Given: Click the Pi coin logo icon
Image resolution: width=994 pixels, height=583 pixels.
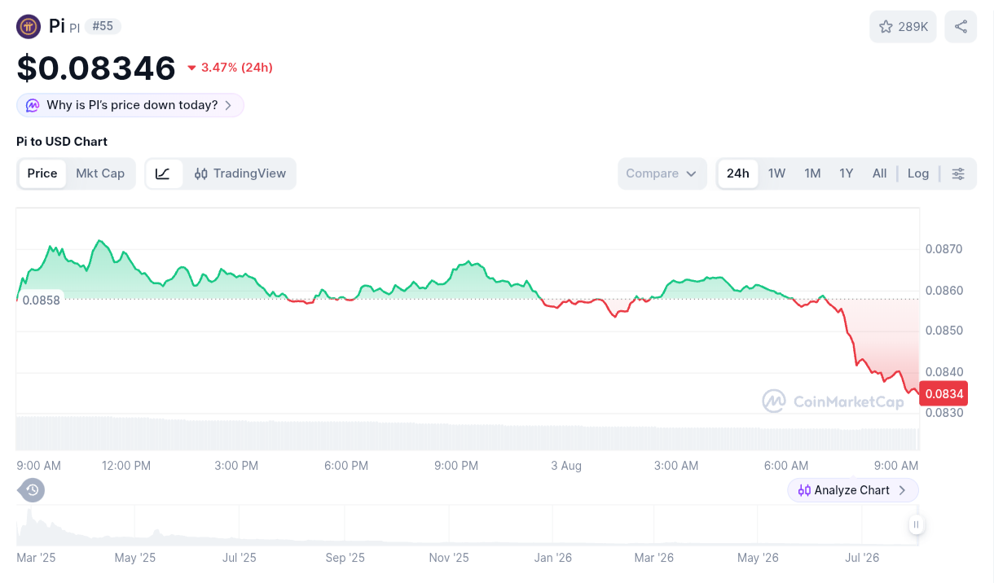Looking at the screenshot, I should 29,27.
